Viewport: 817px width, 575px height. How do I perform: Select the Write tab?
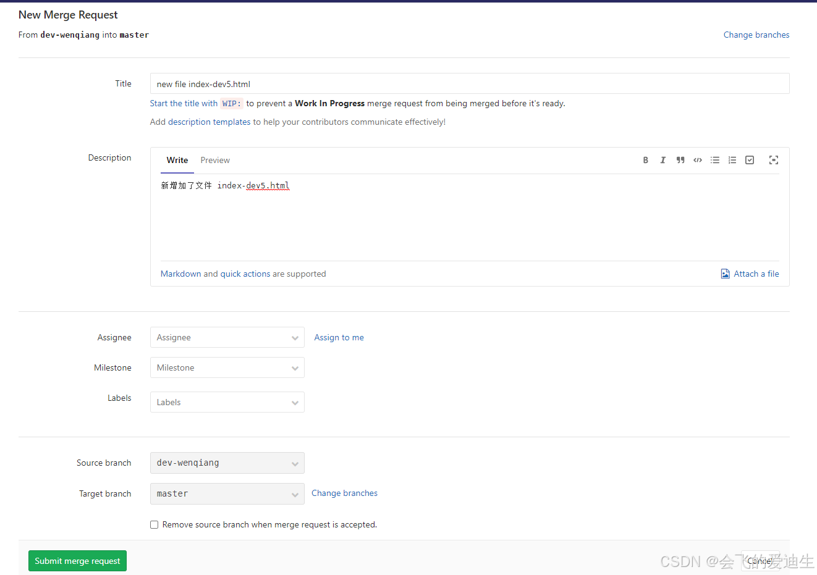[177, 160]
